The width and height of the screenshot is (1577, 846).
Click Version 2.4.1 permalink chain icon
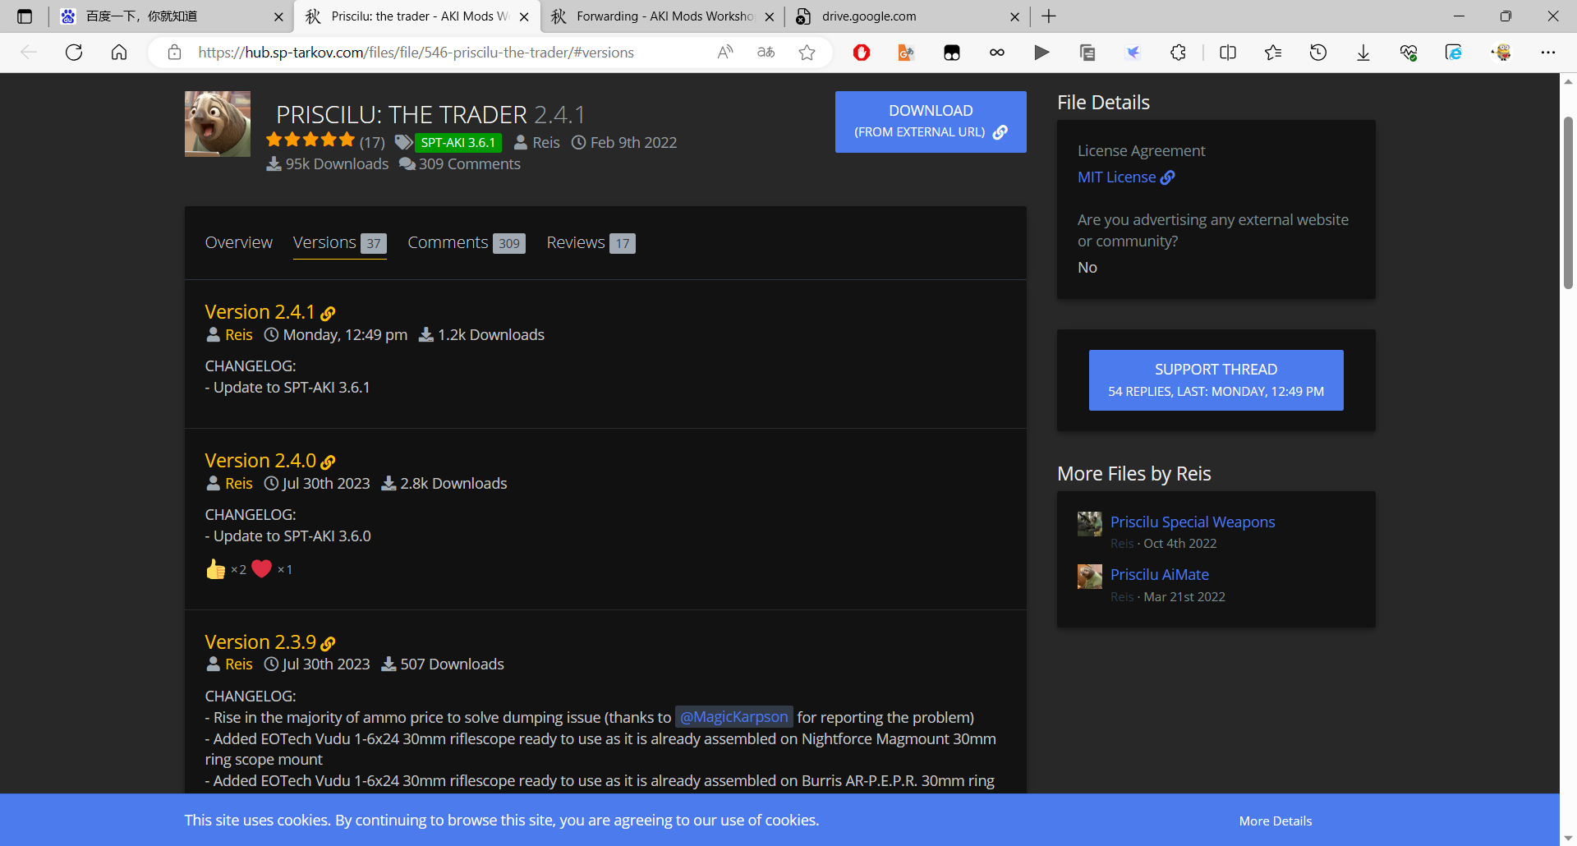[x=328, y=314]
